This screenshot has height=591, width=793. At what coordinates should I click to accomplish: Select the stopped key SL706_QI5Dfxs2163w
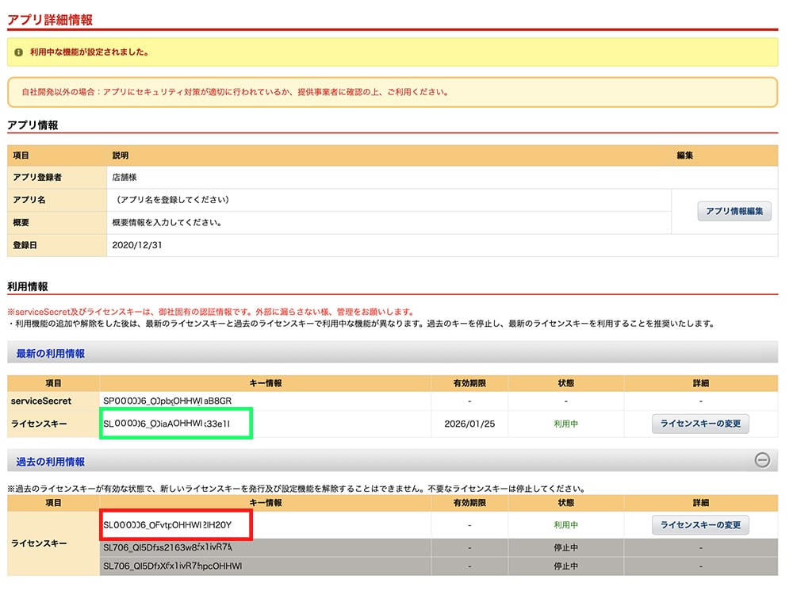click(x=167, y=547)
